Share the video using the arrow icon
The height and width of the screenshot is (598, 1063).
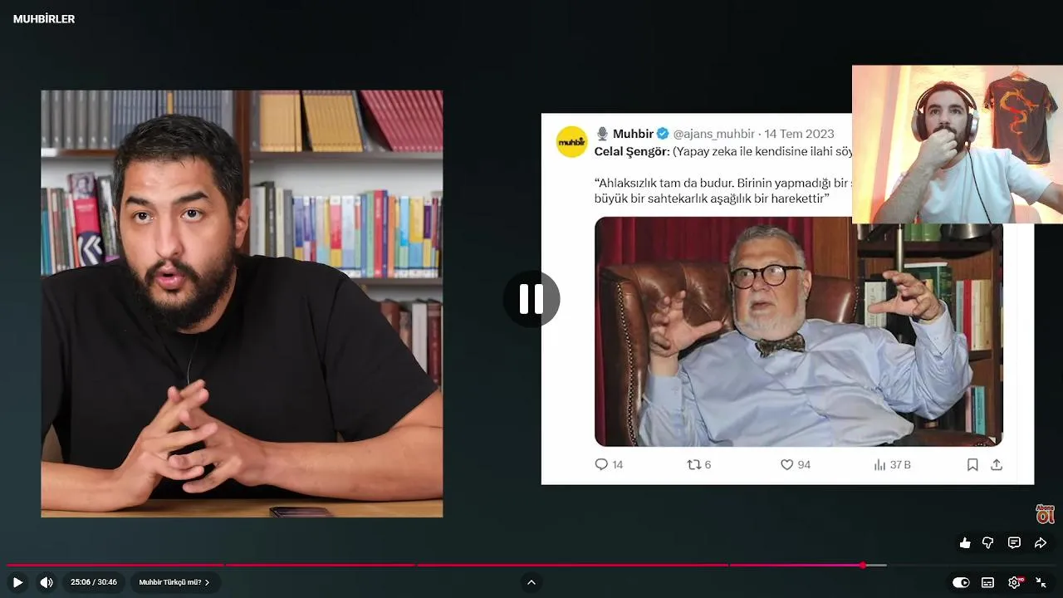click(1041, 543)
